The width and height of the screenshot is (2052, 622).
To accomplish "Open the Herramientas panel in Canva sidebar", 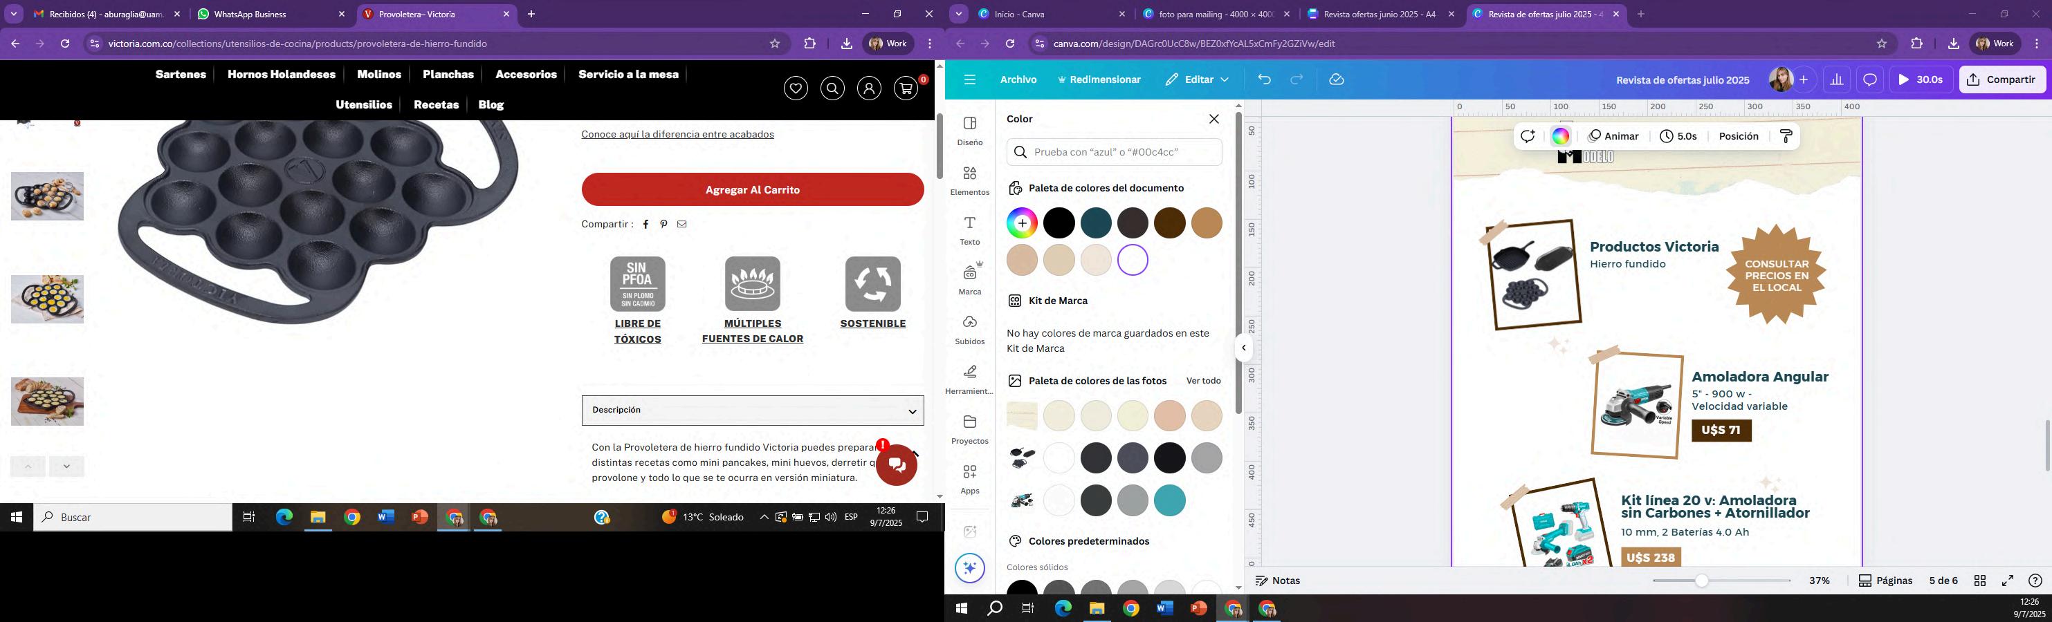I will 969,379.
